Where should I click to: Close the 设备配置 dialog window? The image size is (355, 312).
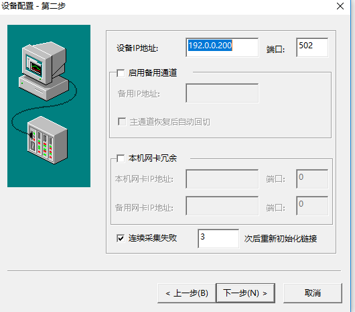click(340, 6)
